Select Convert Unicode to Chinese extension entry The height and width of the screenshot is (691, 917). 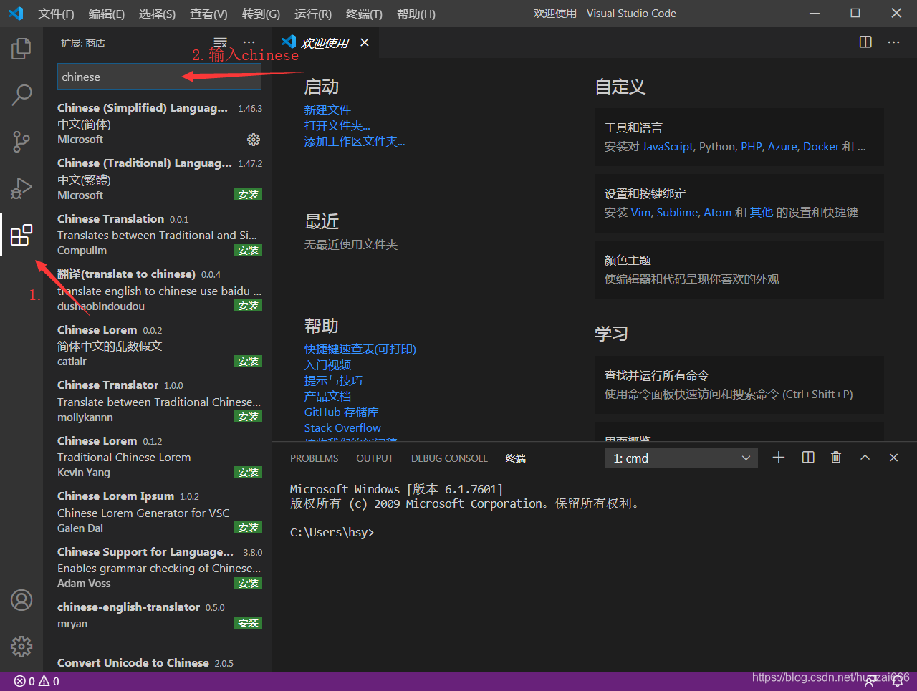tap(159, 662)
